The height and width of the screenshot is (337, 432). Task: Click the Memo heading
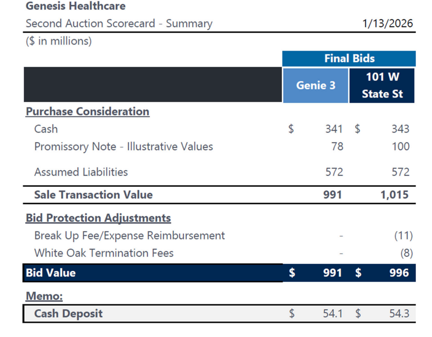pos(44,296)
